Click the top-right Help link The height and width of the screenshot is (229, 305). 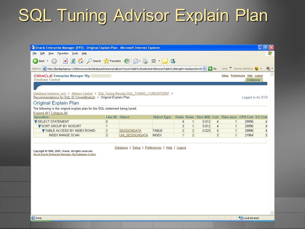tap(250, 76)
